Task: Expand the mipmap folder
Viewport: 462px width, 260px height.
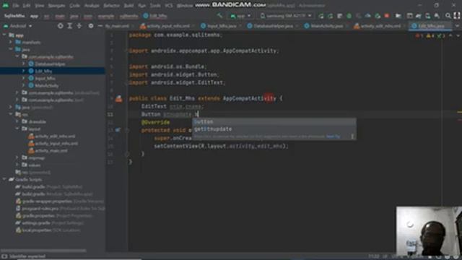Action: pos(17,158)
